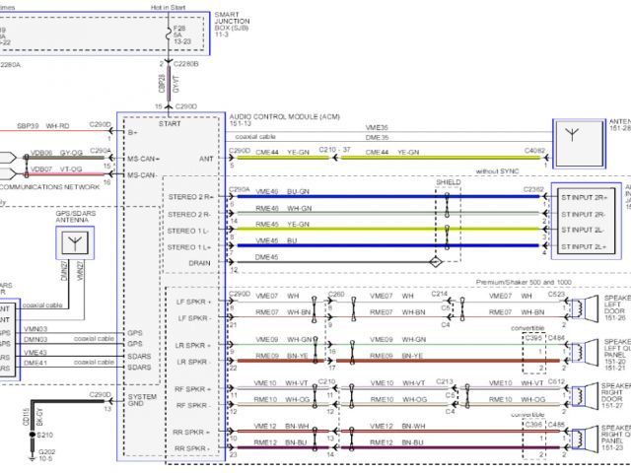
Task: Click the Audio Control Module (ACM) label
Action: [x=278, y=116]
